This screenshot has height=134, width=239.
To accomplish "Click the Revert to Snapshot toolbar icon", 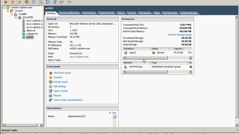I will click(x=41, y=2).
